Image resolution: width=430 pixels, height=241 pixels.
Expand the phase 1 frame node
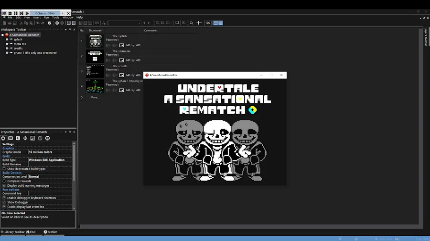pyautogui.click(x=7, y=53)
